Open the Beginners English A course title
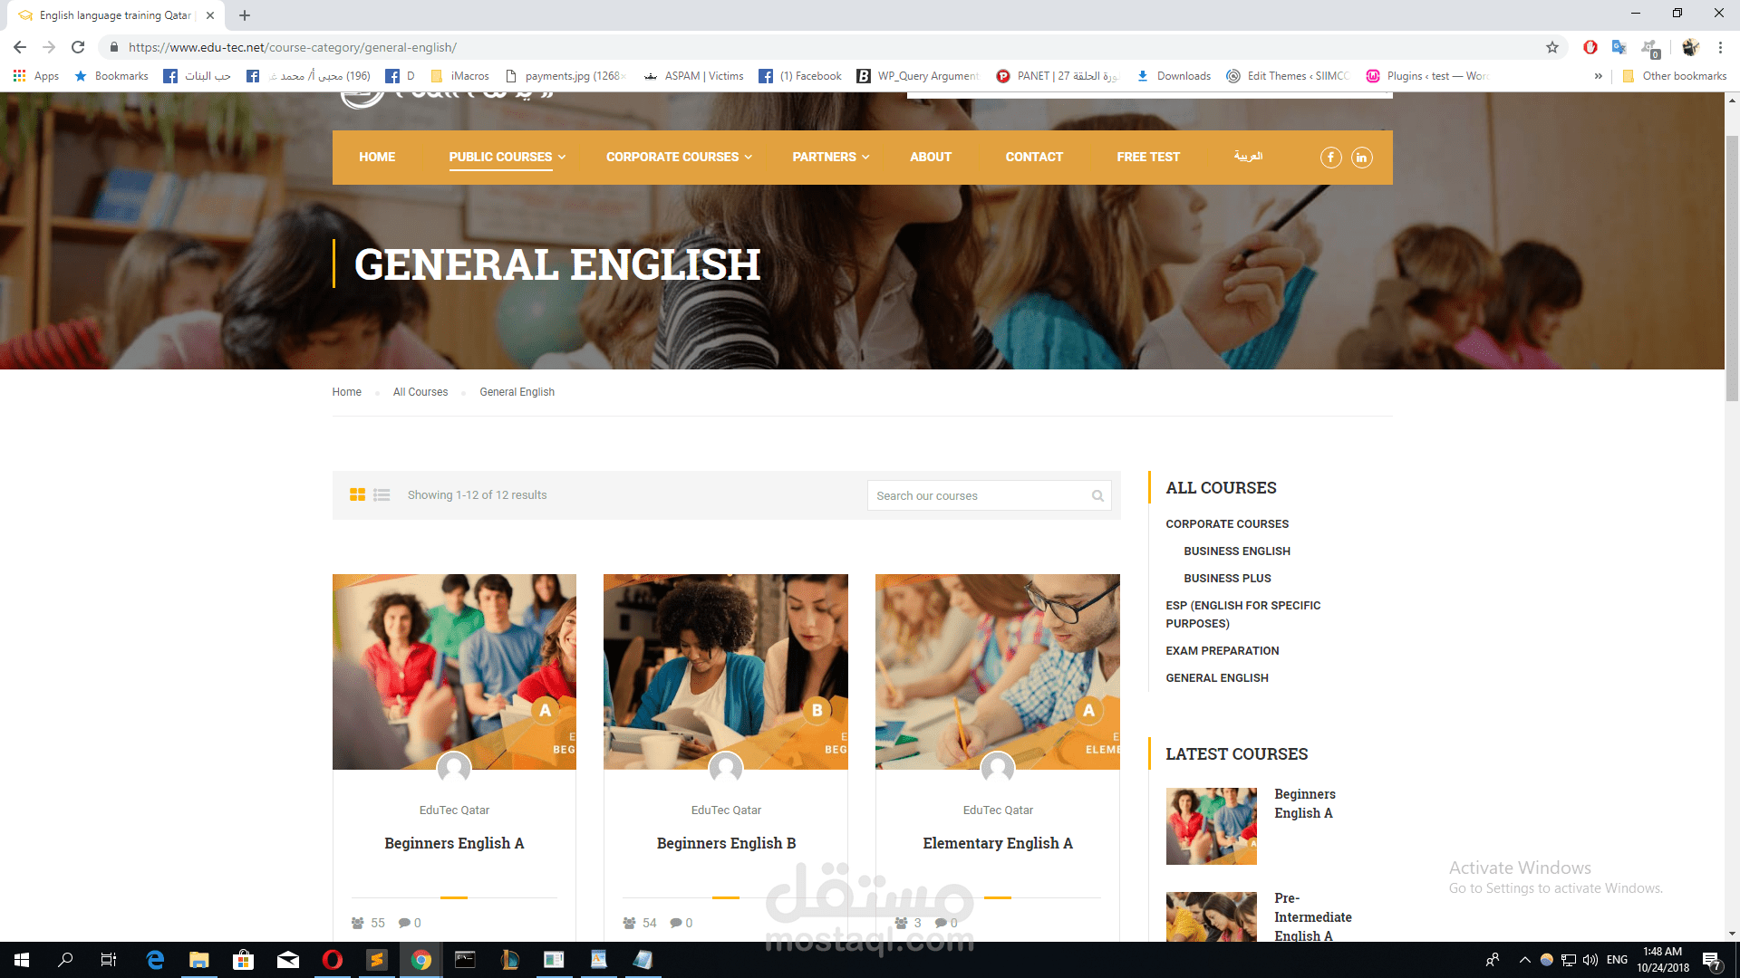 pos(454,843)
